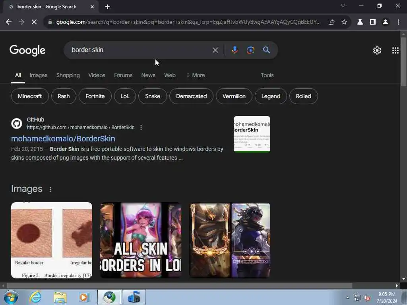Open the Windows Start menu
Screen dimensions: 407x305
[11, 297]
